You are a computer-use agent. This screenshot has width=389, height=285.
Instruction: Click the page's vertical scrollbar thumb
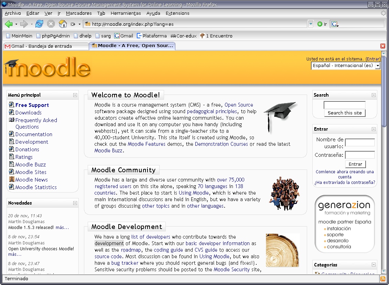[384, 92]
